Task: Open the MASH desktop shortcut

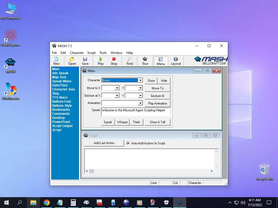Action: click(x=11, y=65)
